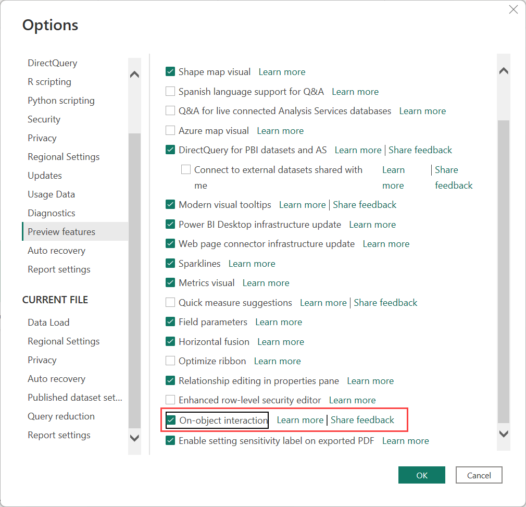526x507 pixels.
Task: Enable Enhanced row-level security editor
Action: coord(170,400)
